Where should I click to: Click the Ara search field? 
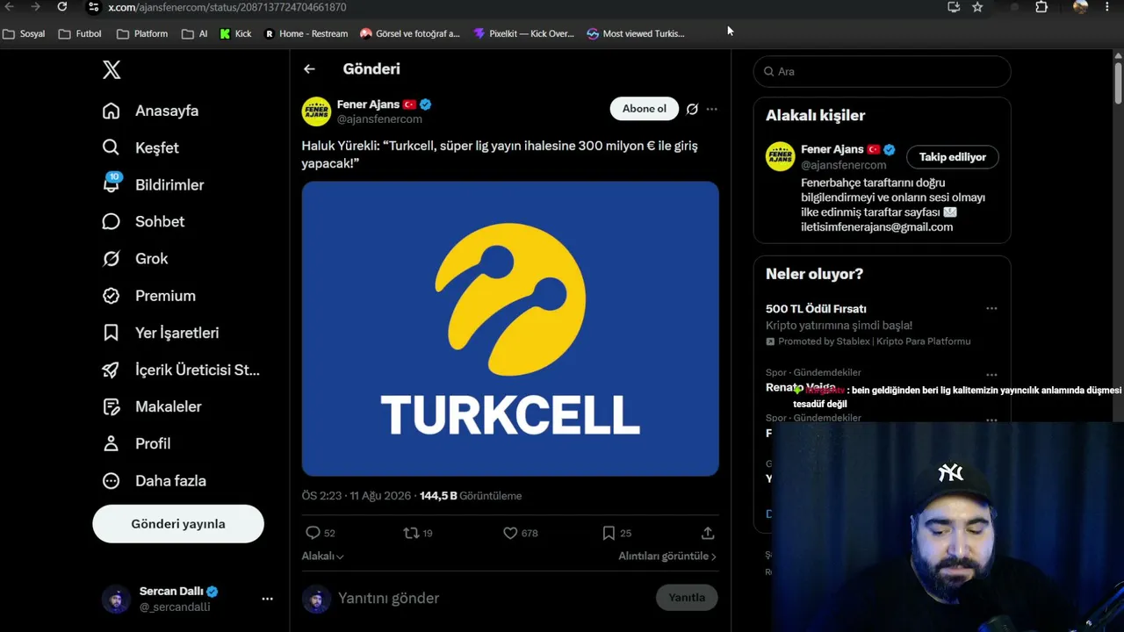[x=882, y=71]
